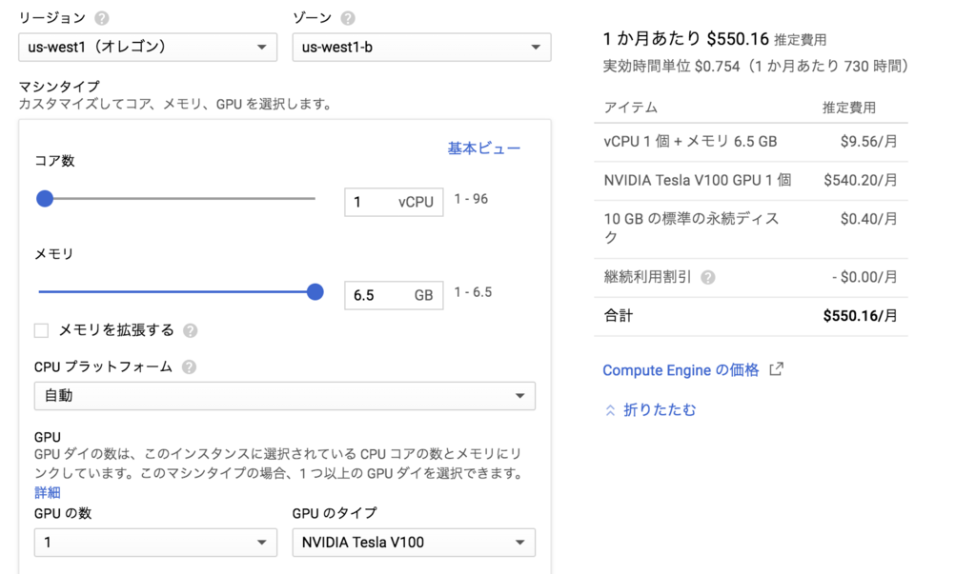Image resolution: width=976 pixels, height=574 pixels.
Task: Click 折りたたむ to collapse cost details
Action: point(660,410)
